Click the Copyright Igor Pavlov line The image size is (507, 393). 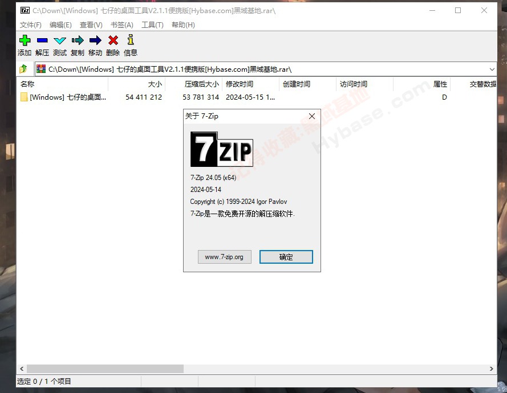(x=238, y=202)
